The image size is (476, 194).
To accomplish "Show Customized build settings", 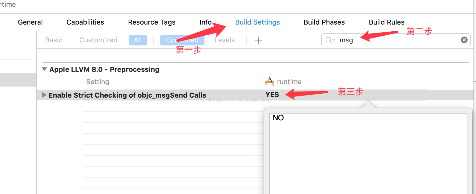I will 98,40.
